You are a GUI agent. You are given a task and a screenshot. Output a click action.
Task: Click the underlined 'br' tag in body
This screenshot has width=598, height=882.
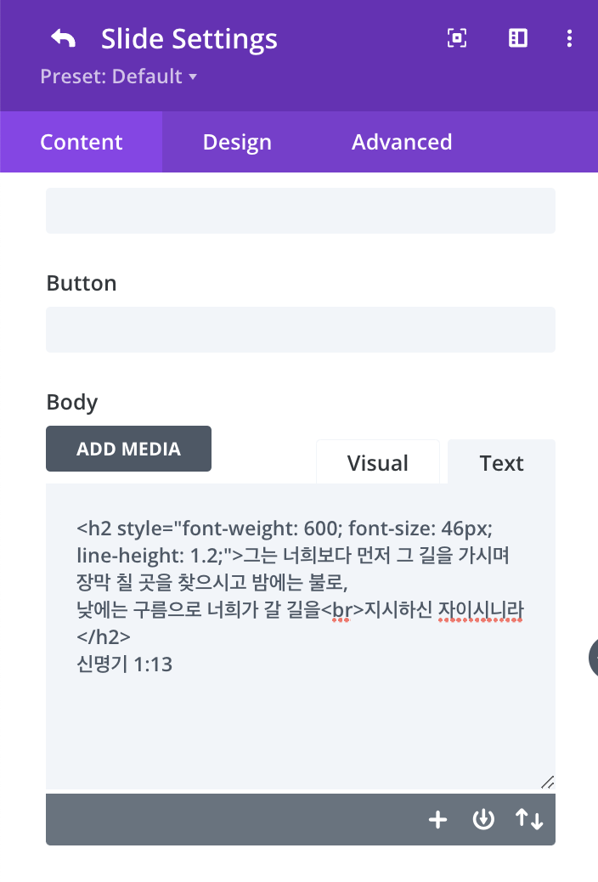pos(342,610)
